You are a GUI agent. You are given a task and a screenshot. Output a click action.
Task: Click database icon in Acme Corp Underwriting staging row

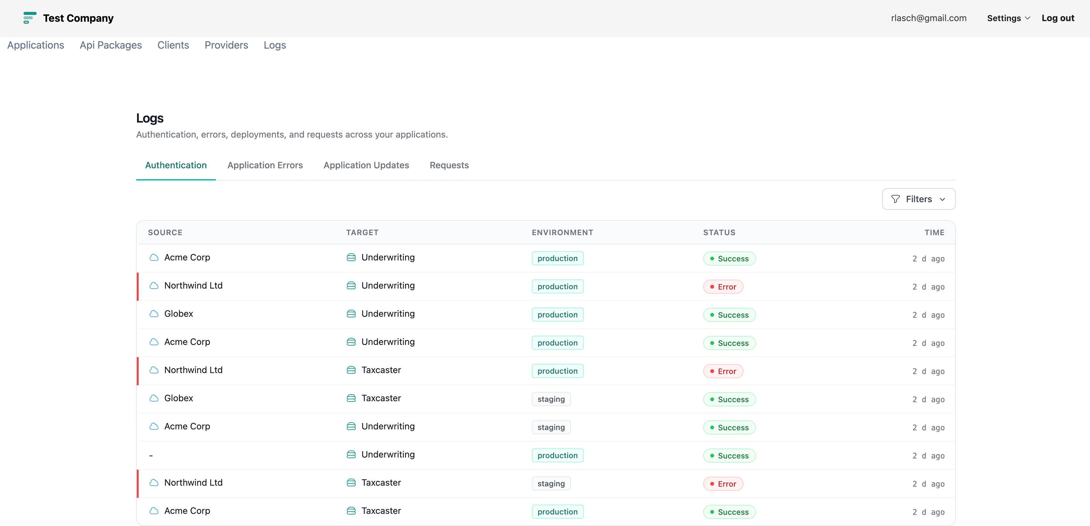click(351, 426)
